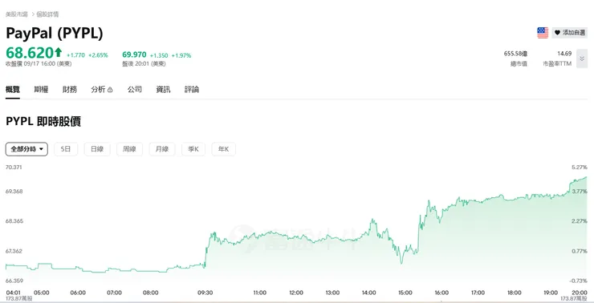Open the 公司 tab
The image size is (594, 303).
pyautogui.click(x=135, y=90)
